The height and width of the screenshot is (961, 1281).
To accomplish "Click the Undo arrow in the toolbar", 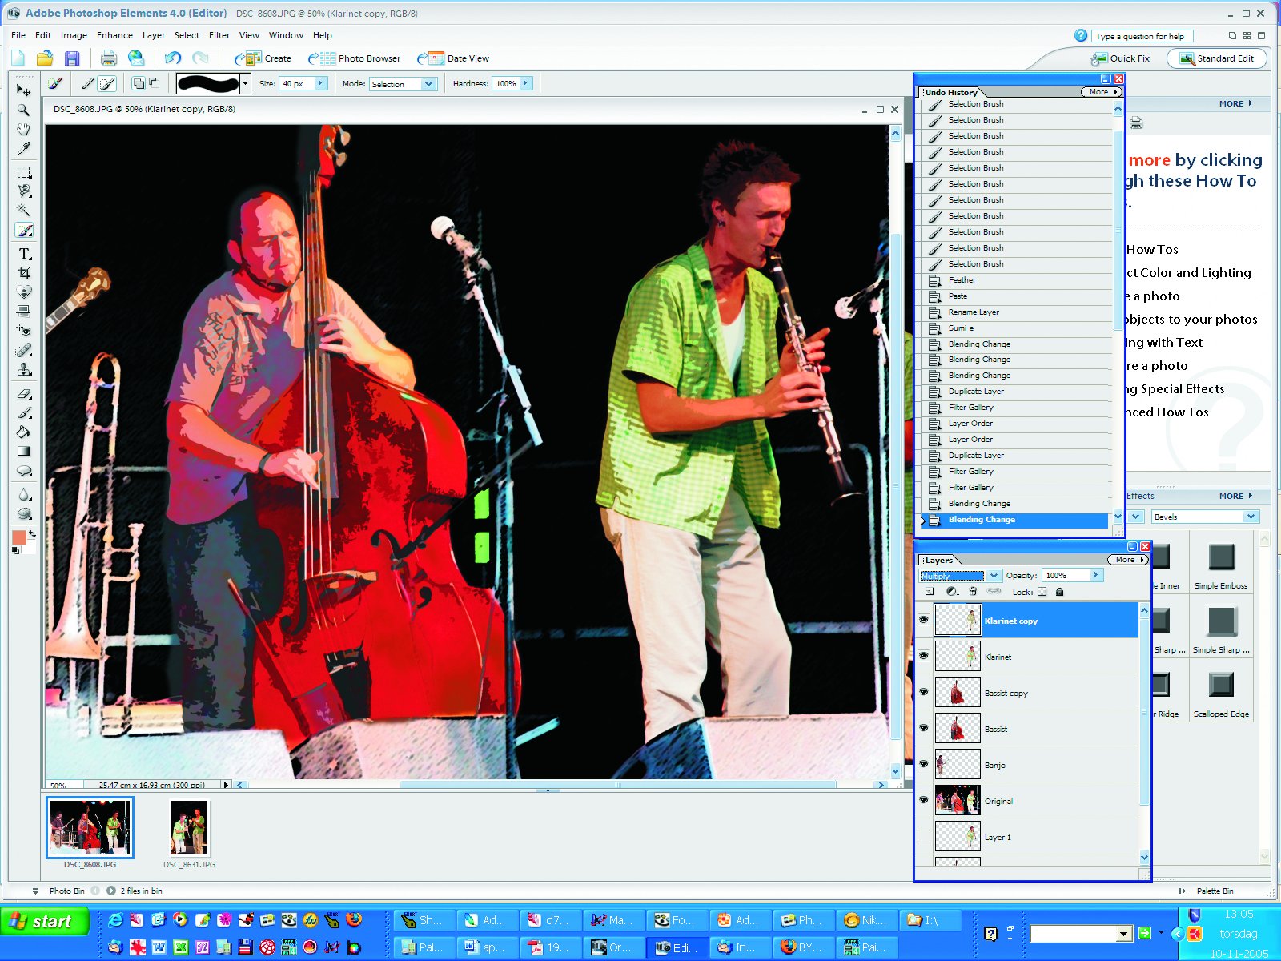I will pyautogui.click(x=172, y=58).
